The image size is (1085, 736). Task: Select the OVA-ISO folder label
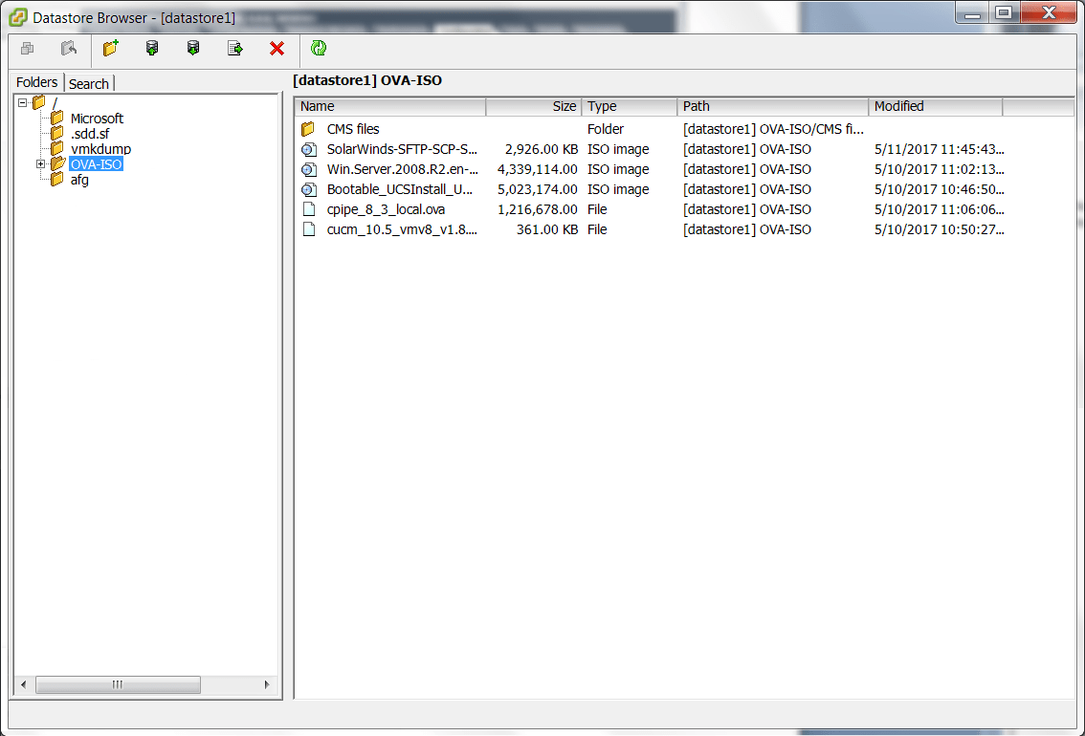[97, 163]
